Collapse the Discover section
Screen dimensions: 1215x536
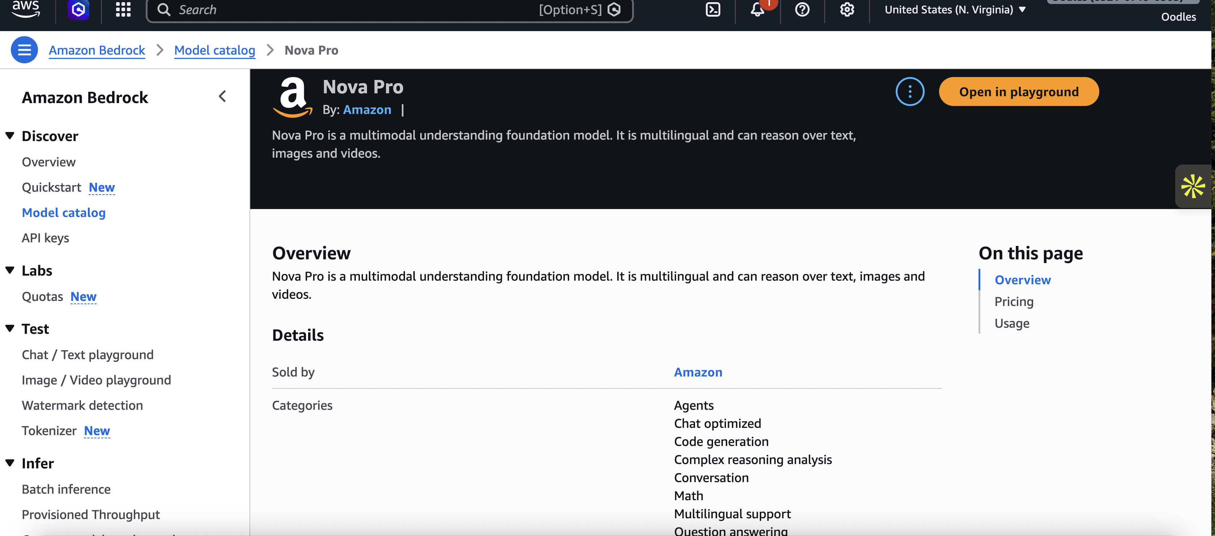pyautogui.click(x=10, y=136)
